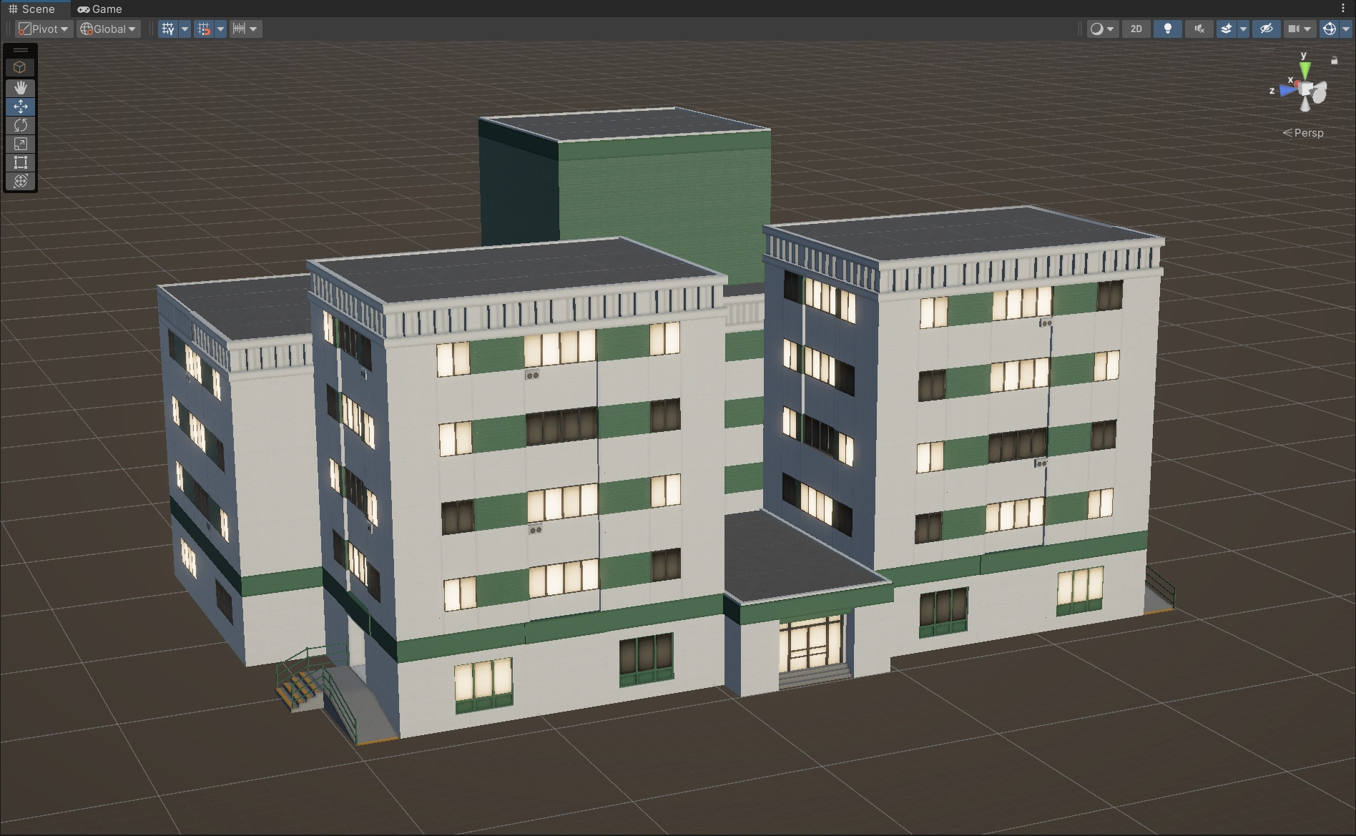Open the scene effects dropdown arrow
Screen dimensions: 1356x836
tap(1243, 29)
